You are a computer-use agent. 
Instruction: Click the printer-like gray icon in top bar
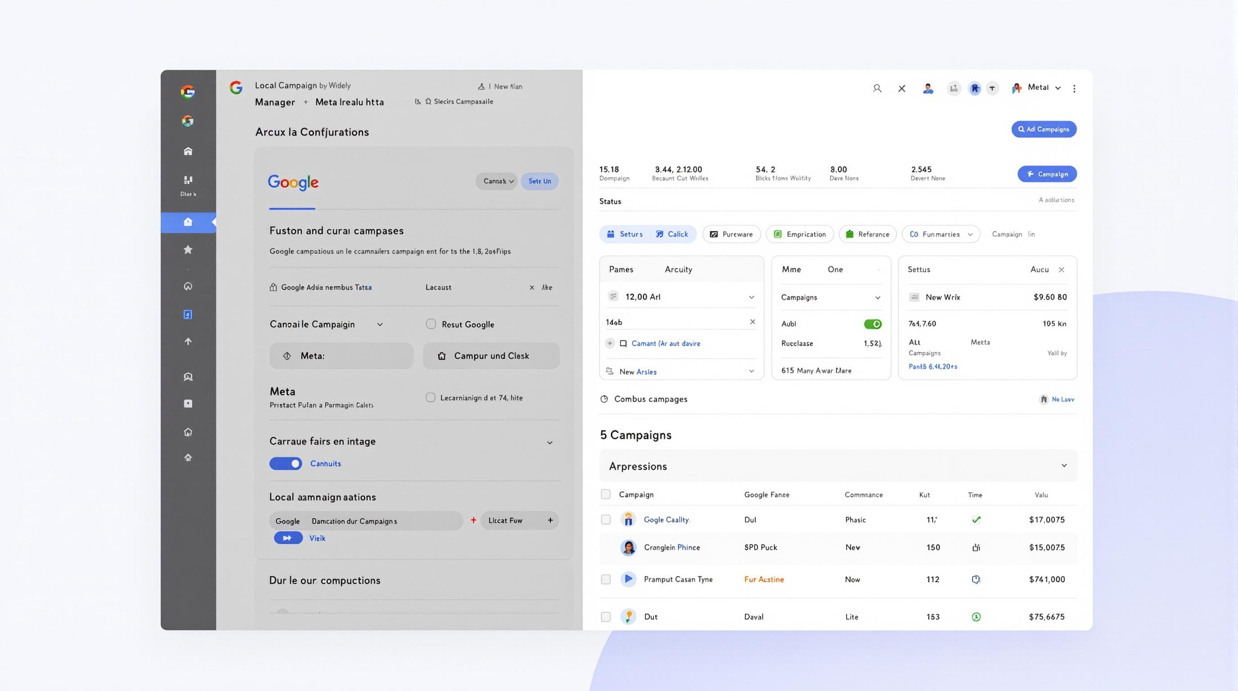pyautogui.click(x=954, y=89)
